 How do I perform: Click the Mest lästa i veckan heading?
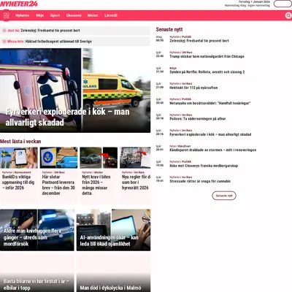(20, 142)
